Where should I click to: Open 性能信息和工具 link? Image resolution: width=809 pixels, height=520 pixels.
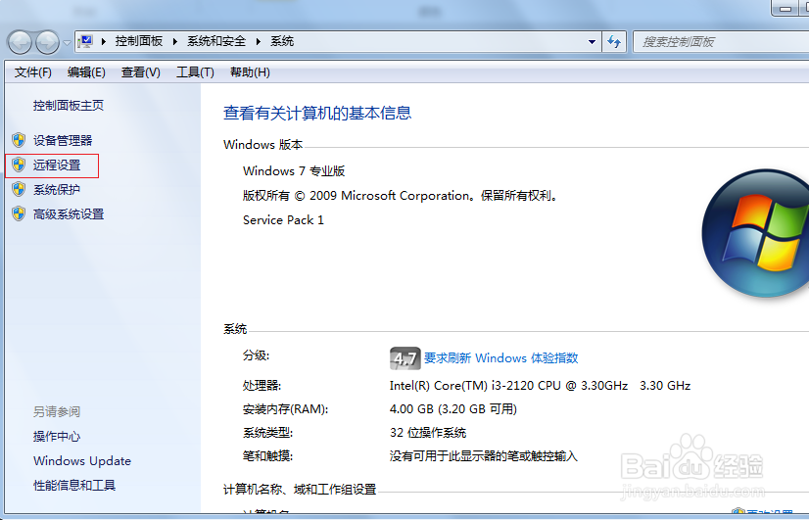coord(74,486)
